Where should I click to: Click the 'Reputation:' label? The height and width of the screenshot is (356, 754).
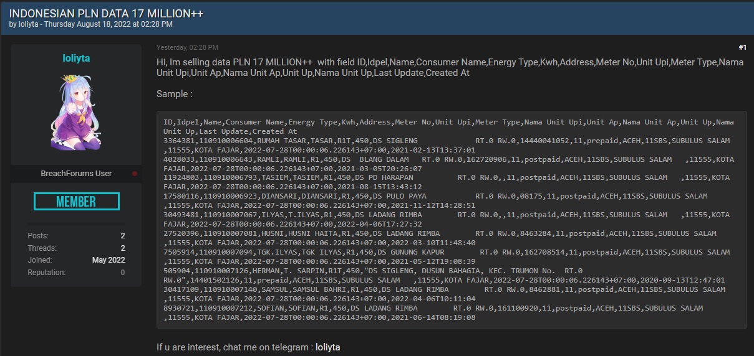(x=47, y=273)
